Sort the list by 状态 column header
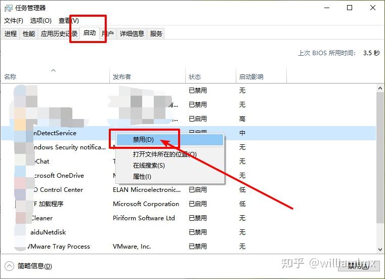 (x=210, y=76)
